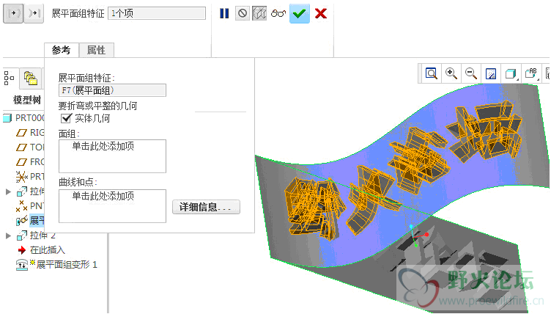This screenshot has height=314, width=551.
Task: Click the 面组 collector box
Action: (x=112, y=156)
